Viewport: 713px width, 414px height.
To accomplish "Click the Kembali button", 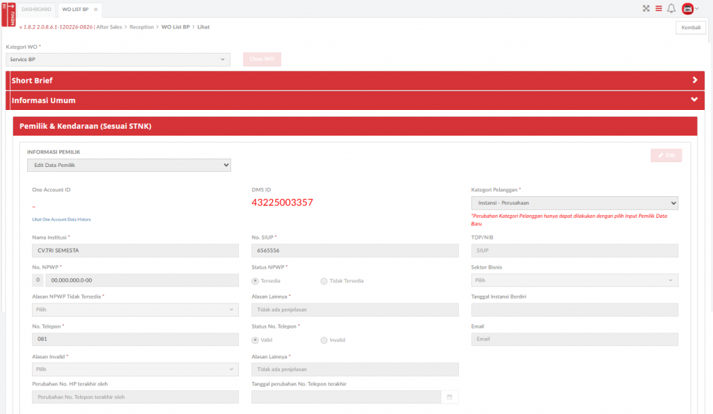I will pyautogui.click(x=691, y=28).
